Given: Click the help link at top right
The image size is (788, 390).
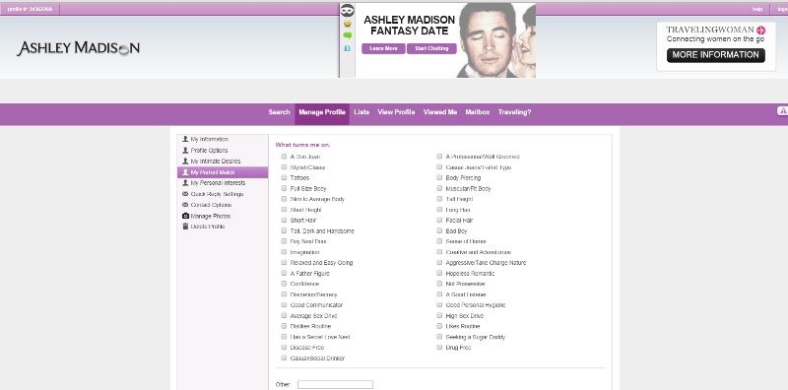Looking at the screenshot, I should tap(756, 9).
